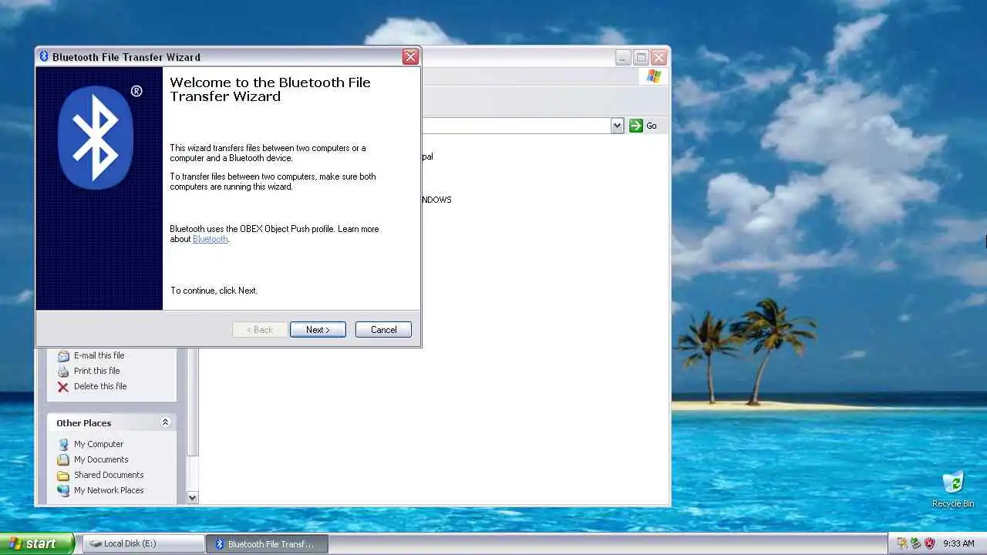The image size is (987, 555).
Task: Click the Bluetooth icon in wizard title bar
Action: point(44,56)
